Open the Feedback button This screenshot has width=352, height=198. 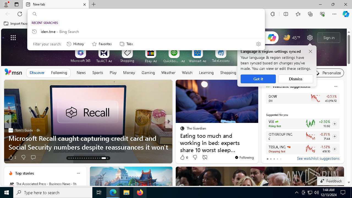pos(331,181)
